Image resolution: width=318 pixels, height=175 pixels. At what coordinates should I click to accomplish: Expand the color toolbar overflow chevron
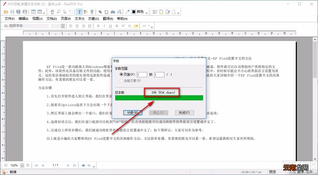pyautogui.click(x=147, y=13)
